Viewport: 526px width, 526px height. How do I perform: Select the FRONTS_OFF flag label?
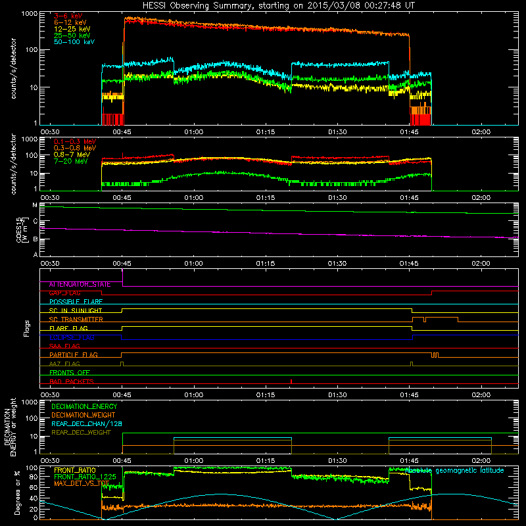(69, 373)
